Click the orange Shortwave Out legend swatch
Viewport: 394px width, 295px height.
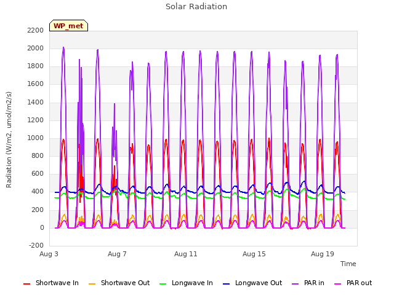point(92,284)
